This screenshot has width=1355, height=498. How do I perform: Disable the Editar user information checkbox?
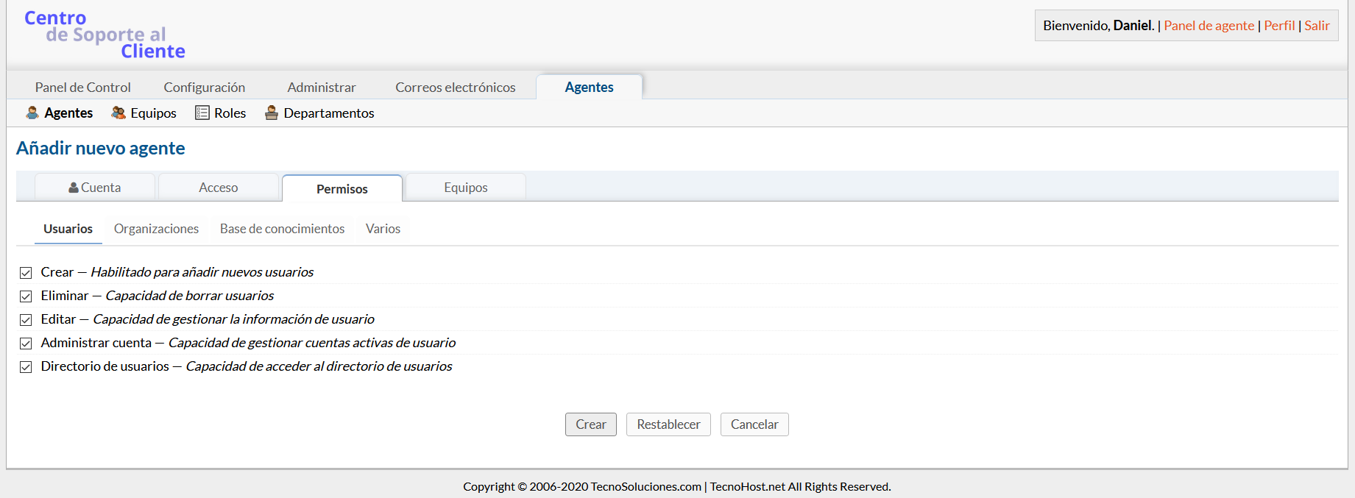[x=26, y=320]
